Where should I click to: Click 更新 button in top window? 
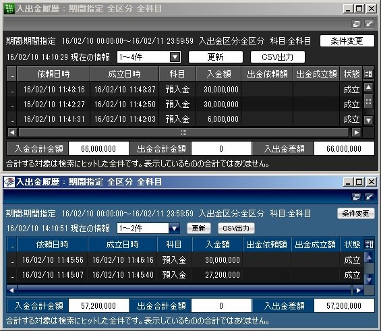pos(216,57)
